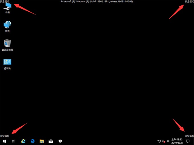This screenshot has width=194, height=145.
Task: Click the 控制台 label text
Action: click(x=7, y=69)
